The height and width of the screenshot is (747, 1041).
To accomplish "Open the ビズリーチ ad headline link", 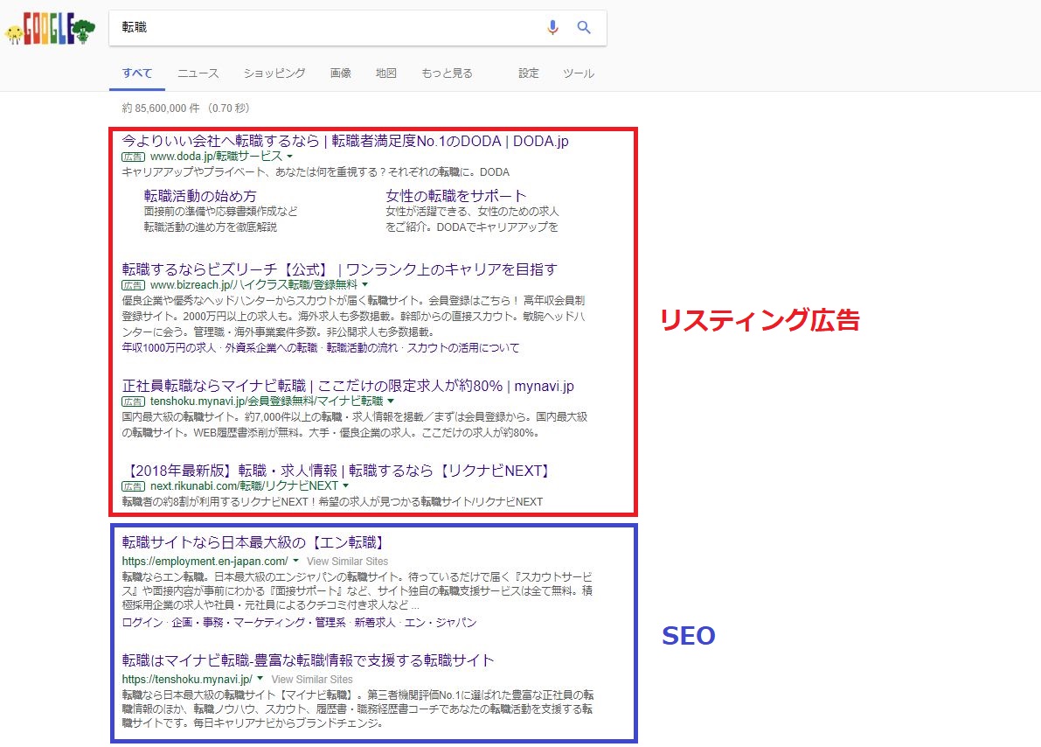I will point(339,269).
